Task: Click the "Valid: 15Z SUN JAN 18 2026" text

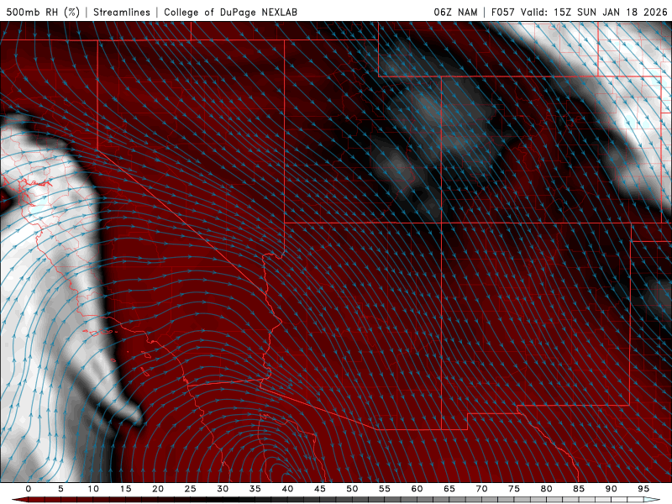Action: (595, 12)
